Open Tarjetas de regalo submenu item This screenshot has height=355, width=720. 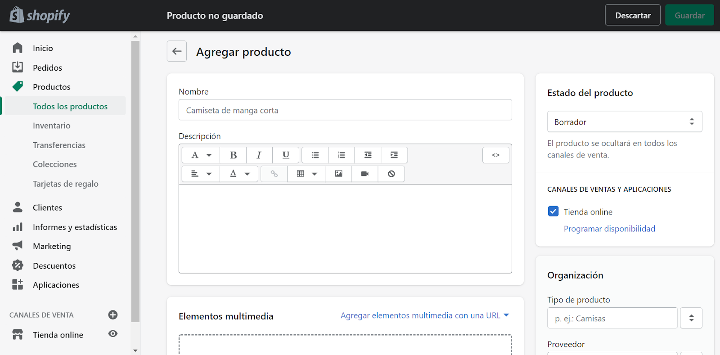65,184
